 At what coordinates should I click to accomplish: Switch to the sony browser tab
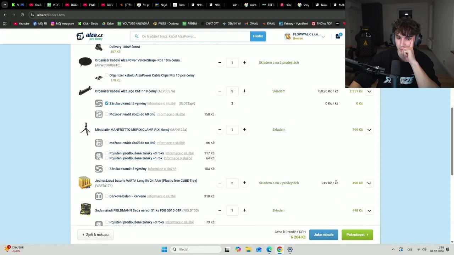tap(304, 5)
